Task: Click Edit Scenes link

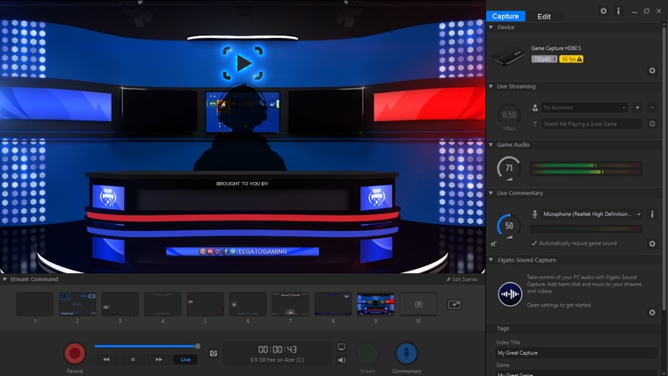Action: tap(461, 279)
